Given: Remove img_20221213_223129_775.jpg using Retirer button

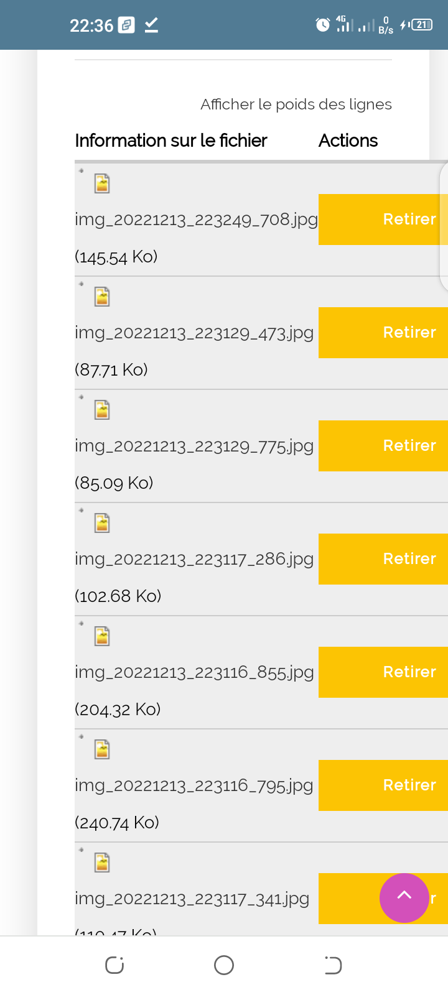Looking at the screenshot, I should tap(383, 446).
